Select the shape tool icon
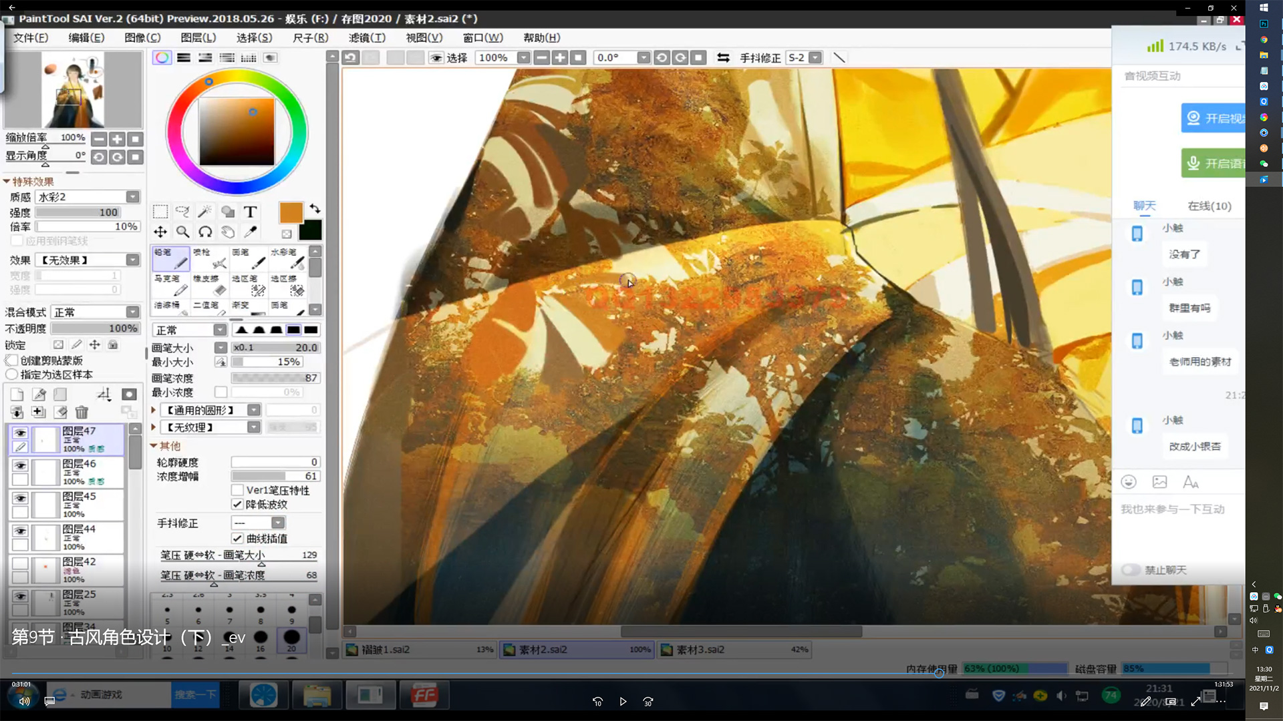This screenshot has height=721, width=1283. pos(228,212)
